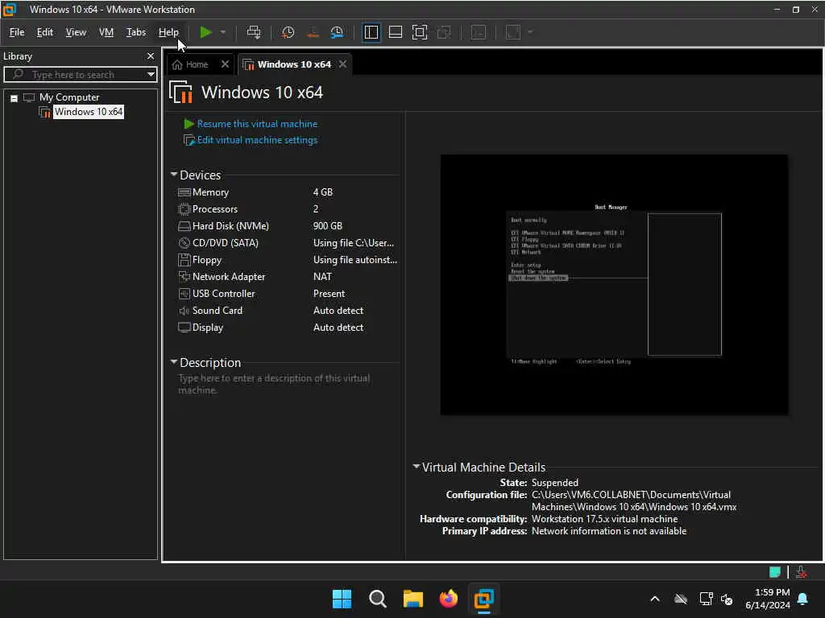Click the green Power On play button

205,32
